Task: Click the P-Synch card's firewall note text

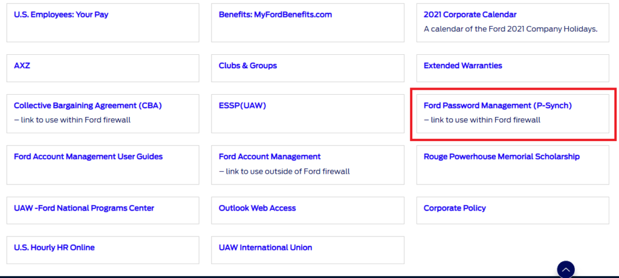Action: (482, 120)
